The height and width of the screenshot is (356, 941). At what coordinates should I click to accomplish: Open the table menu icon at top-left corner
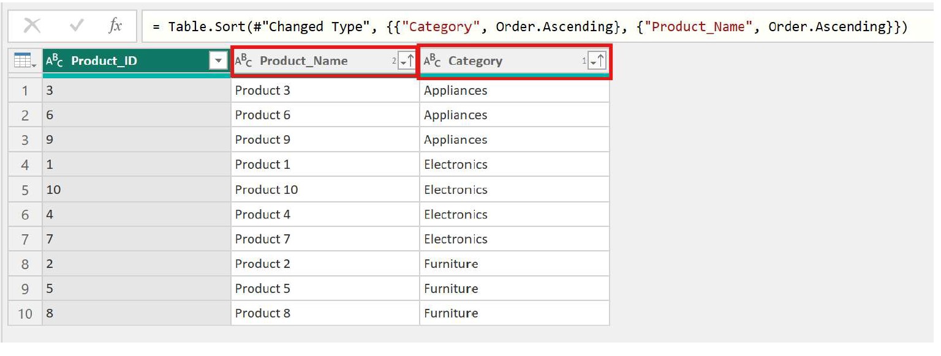click(x=25, y=61)
